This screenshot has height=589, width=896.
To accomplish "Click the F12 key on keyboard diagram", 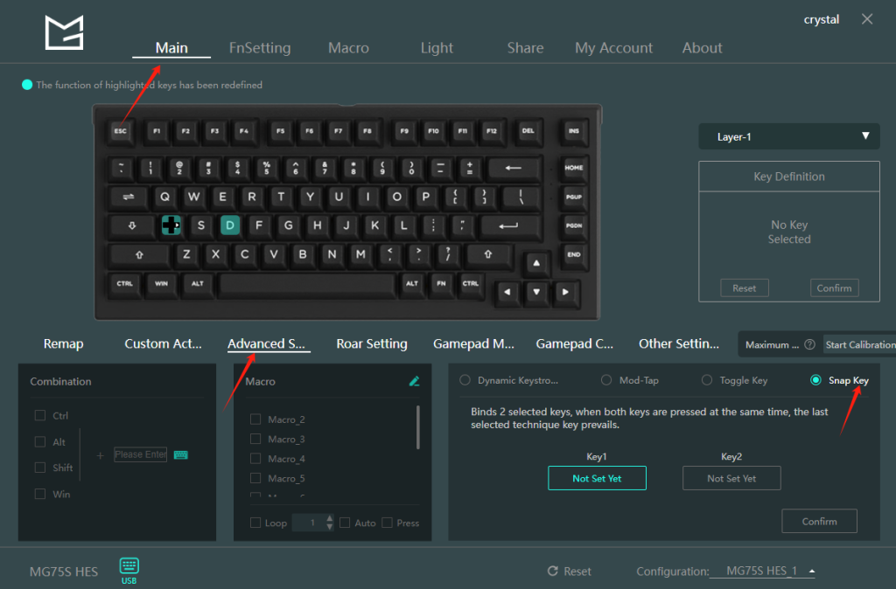I will 492,131.
